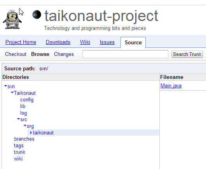Open the Wiki tab
This screenshot has width=206, height=169.
coord(85,42)
